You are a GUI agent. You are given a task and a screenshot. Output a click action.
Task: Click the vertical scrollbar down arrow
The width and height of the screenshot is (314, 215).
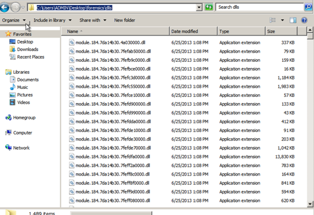[309, 202]
